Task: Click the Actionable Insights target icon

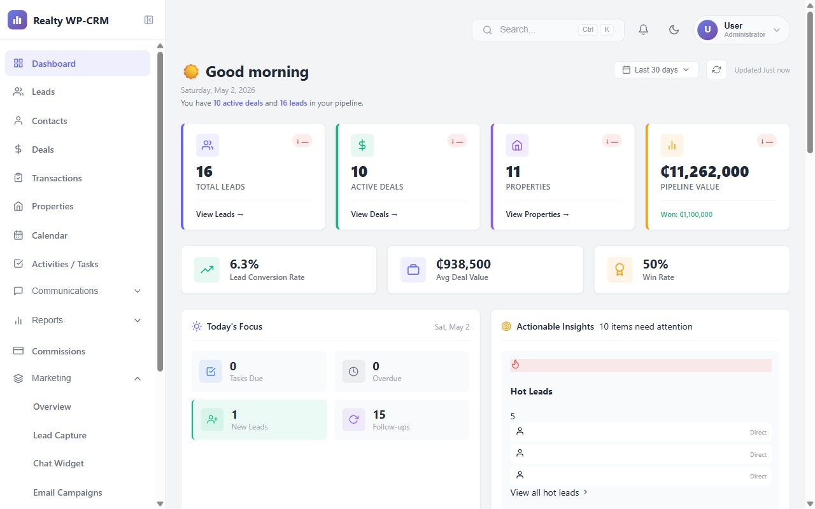Action: 506,326
